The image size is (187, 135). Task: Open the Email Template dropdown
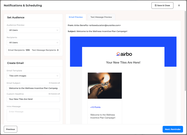(x=33, y=76)
